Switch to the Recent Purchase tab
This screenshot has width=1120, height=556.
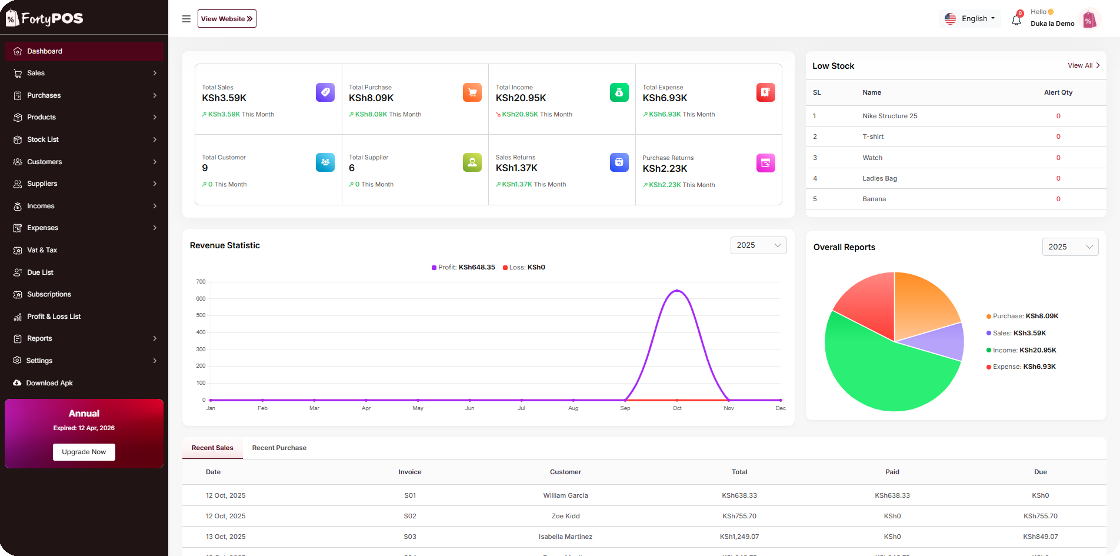click(279, 448)
